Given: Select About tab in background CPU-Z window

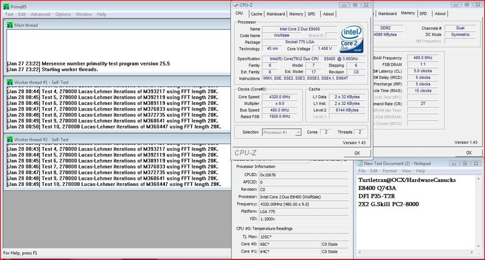Looking at the screenshot, I should 440,14.
